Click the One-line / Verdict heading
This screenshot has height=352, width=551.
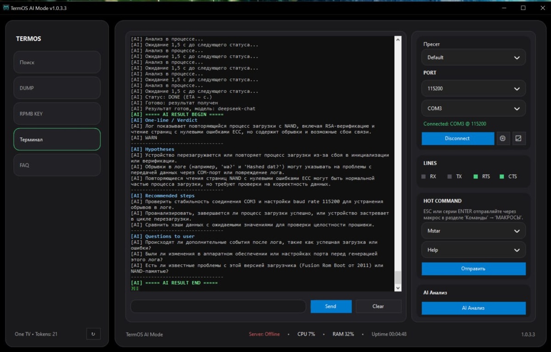point(164,120)
